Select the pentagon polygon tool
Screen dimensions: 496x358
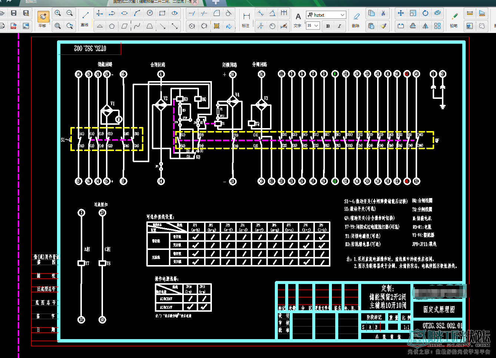tap(112, 26)
